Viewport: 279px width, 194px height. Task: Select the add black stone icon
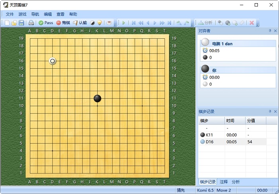point(228,23)
